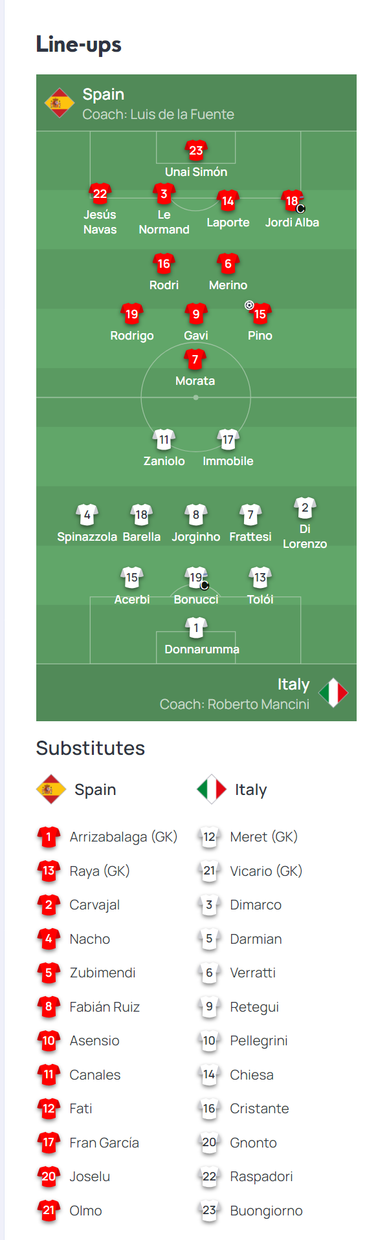Screen dimensions: 378x1240
Task: Select Jorginho on the Italy lineup
Action: coord(196,537)
